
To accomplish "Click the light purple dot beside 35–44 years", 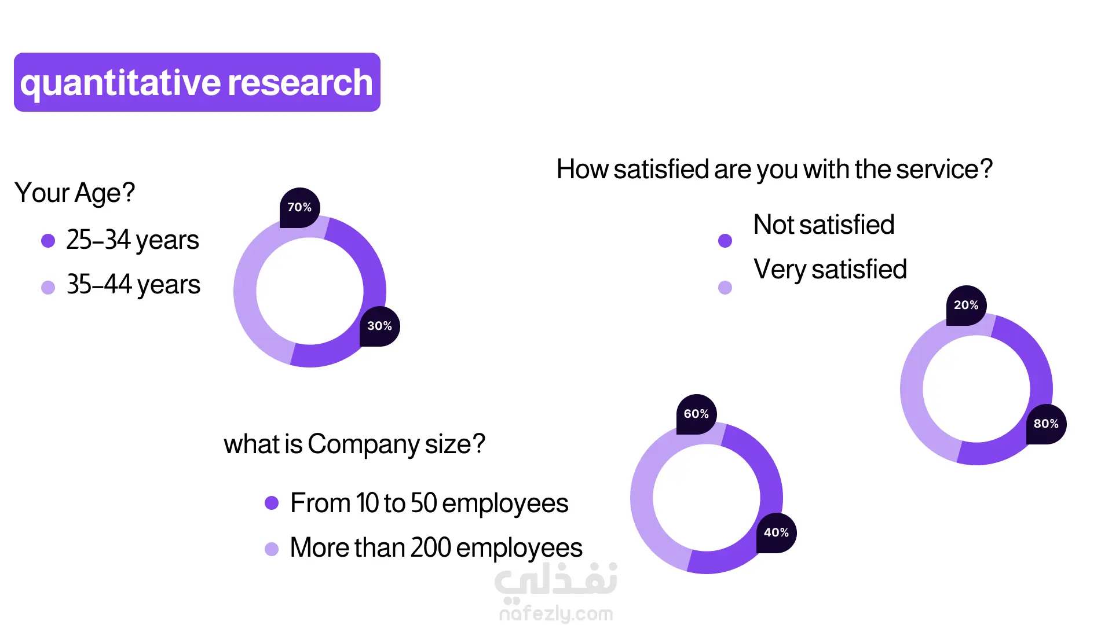I will coord(48,287).
